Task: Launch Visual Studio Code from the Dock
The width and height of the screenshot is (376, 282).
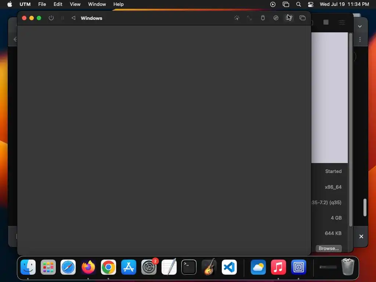Action: point(229,267)
